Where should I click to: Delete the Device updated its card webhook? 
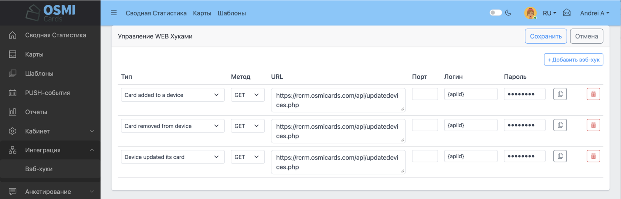coord(593,156)
